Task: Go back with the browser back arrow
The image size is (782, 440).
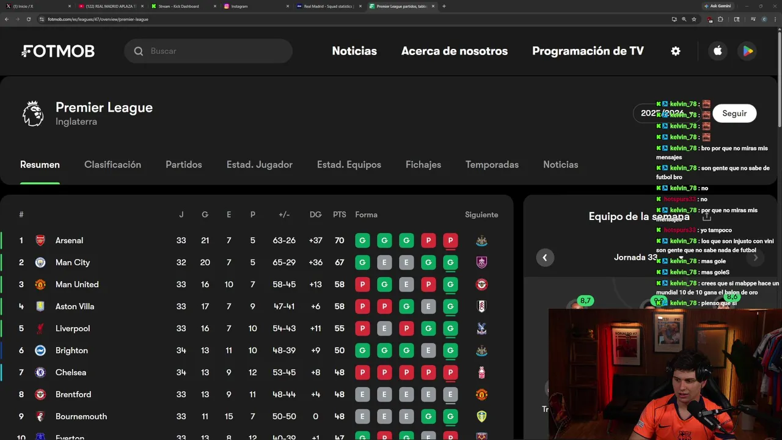Action: point(7,19)
